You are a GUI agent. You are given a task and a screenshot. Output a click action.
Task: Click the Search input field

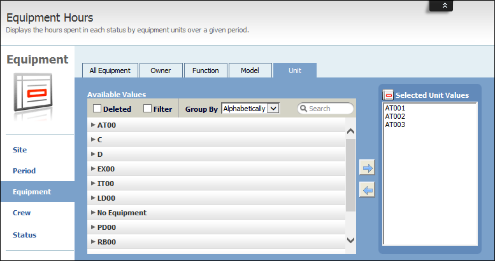point(326,109)
